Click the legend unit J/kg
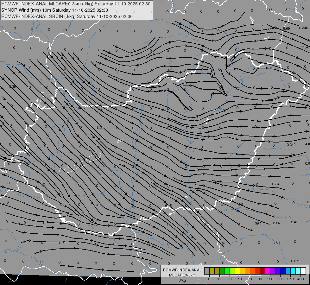 tap(182, 280)
